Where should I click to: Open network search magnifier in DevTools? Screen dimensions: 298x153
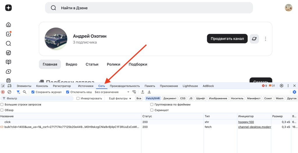click(25, 92)
